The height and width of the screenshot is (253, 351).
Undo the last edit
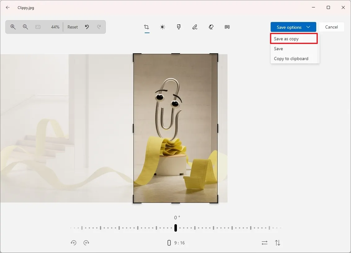(87, 27)
